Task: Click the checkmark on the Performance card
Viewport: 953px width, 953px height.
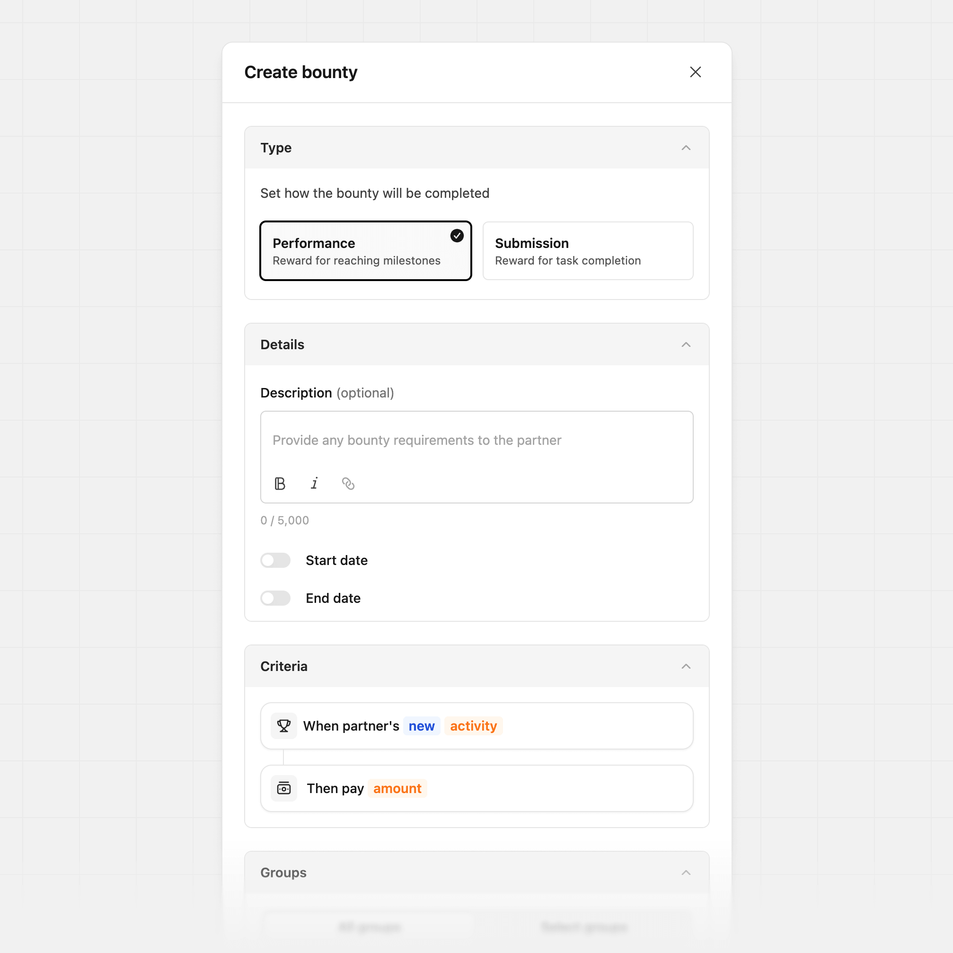Action: pyautogui.click(x=456, y=236)
